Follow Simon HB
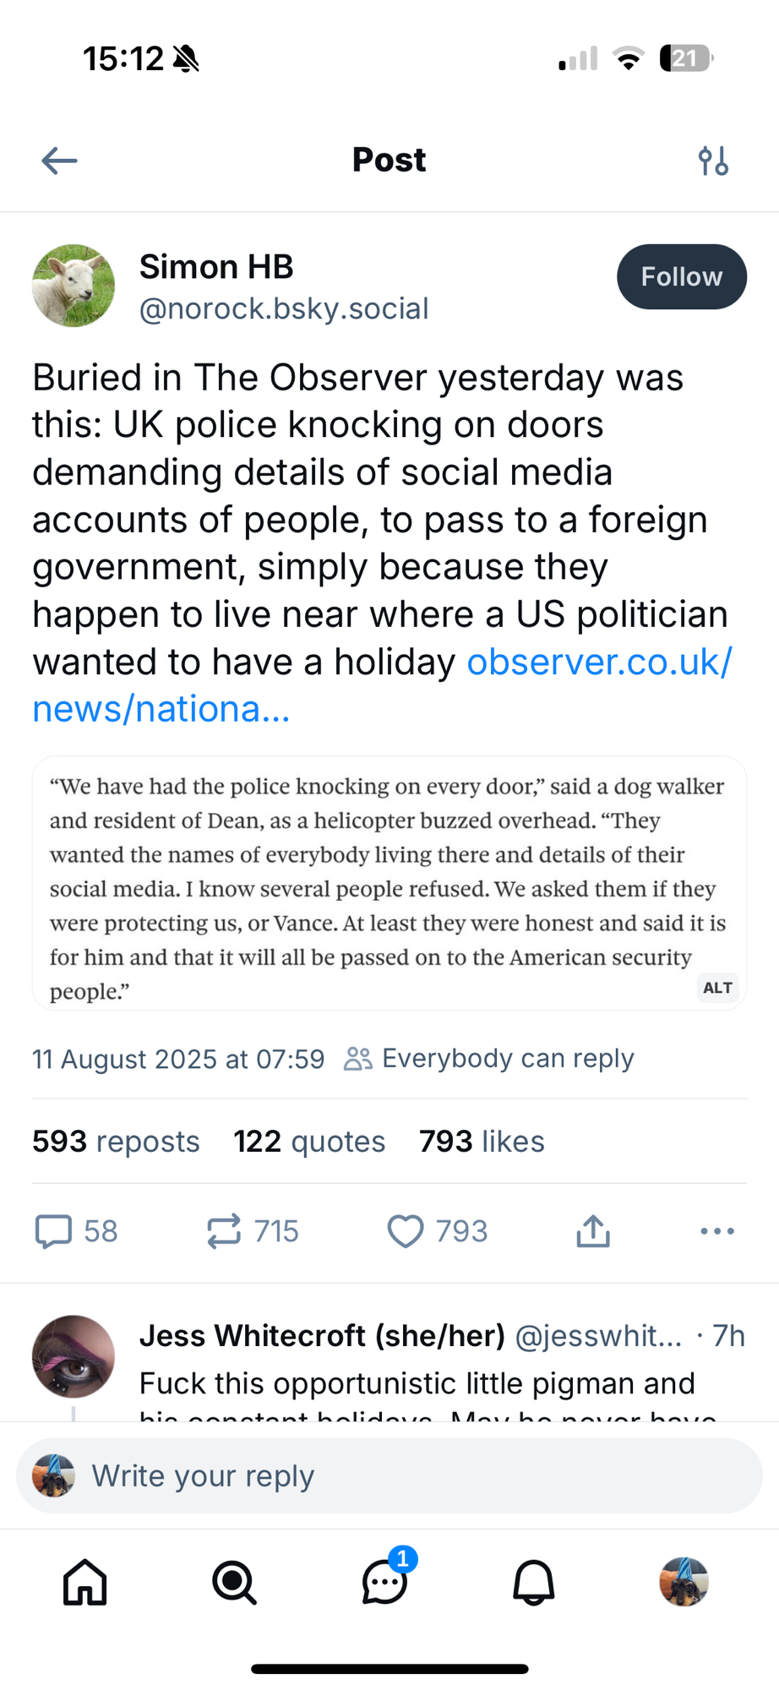The image size is (779, 1690). pos(681,277)
